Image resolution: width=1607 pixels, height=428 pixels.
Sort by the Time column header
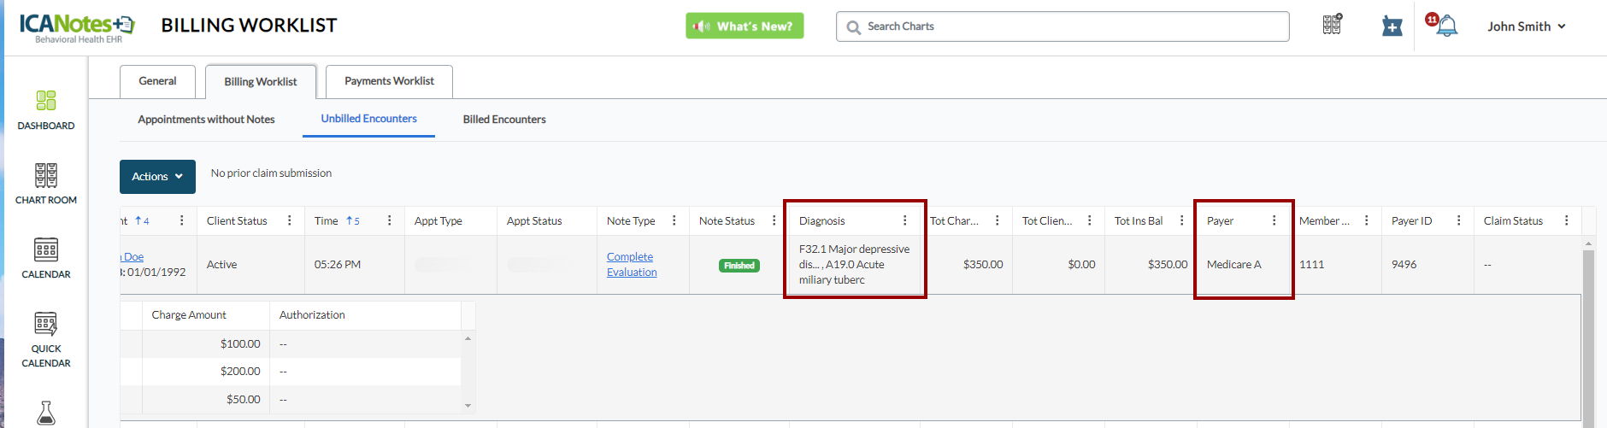click(327, 220)
